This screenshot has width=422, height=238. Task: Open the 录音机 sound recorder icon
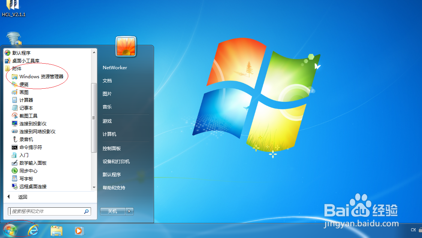coord(15,140)
